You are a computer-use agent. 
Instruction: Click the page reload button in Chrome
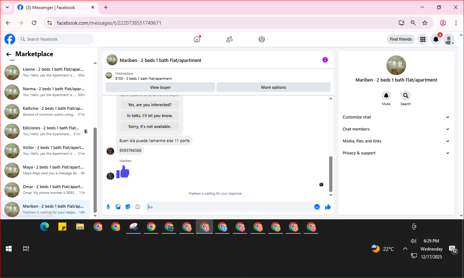[34, 23]
